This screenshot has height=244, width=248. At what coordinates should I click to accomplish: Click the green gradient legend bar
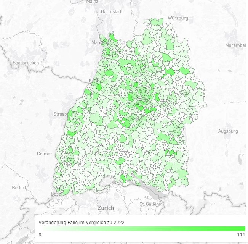[142, 229]
